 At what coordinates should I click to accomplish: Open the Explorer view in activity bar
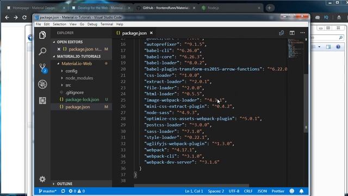pos(42,35)
